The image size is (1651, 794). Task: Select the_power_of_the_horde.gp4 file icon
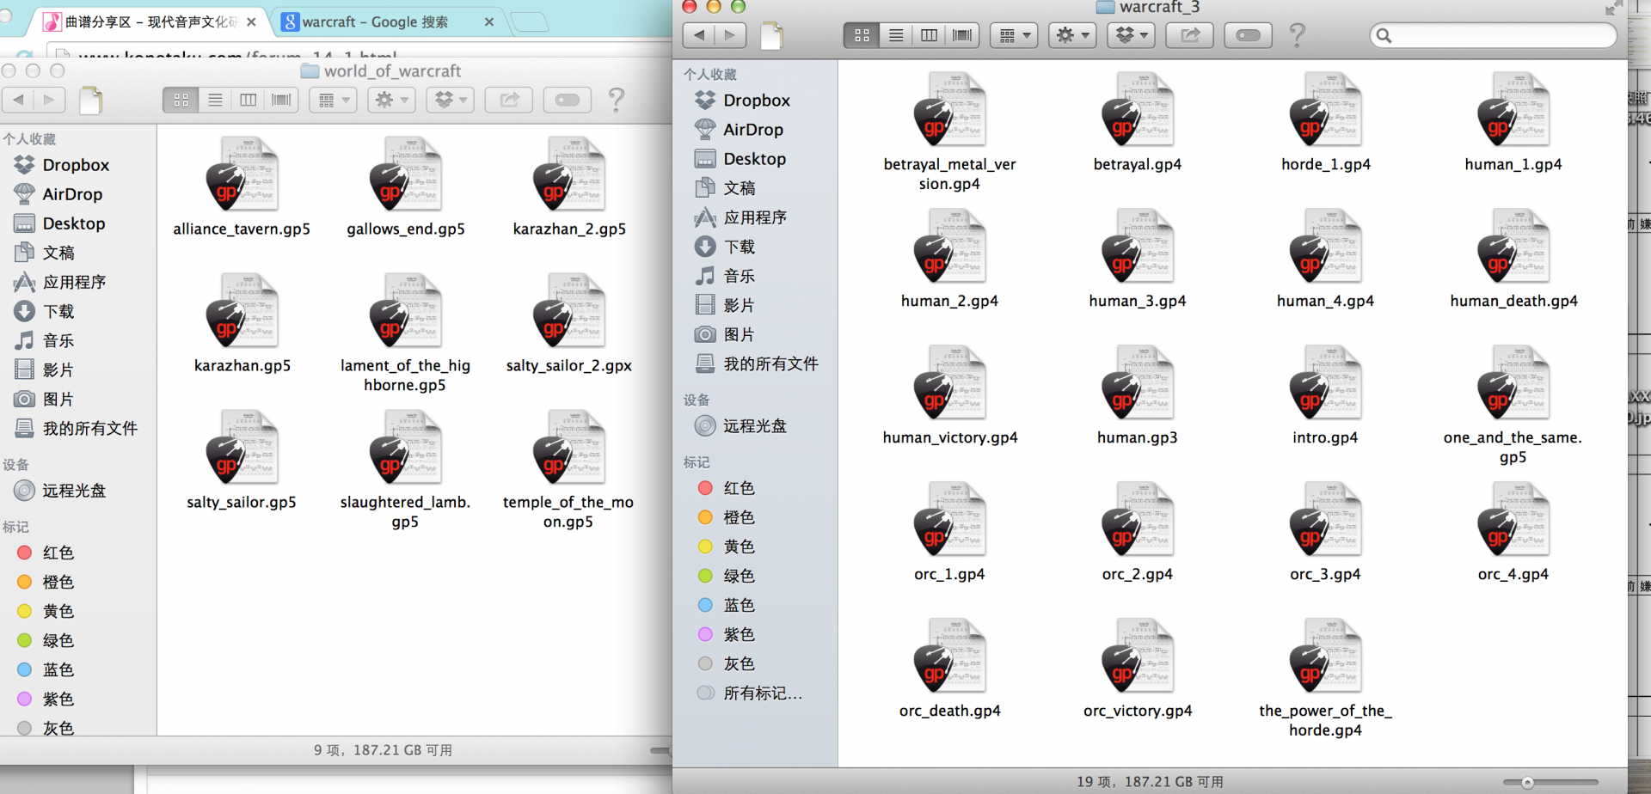[x=1325, y=657]
